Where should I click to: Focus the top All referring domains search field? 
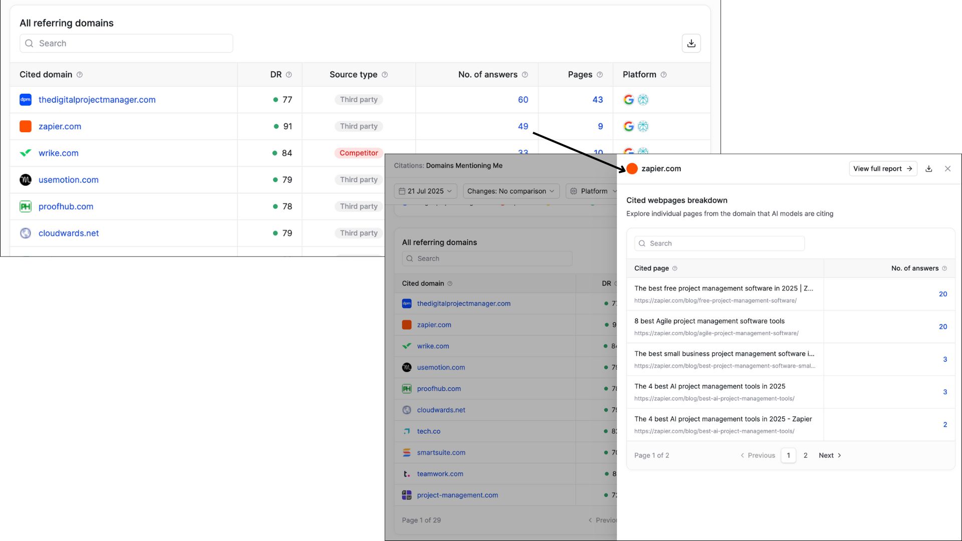pos(126,44)
